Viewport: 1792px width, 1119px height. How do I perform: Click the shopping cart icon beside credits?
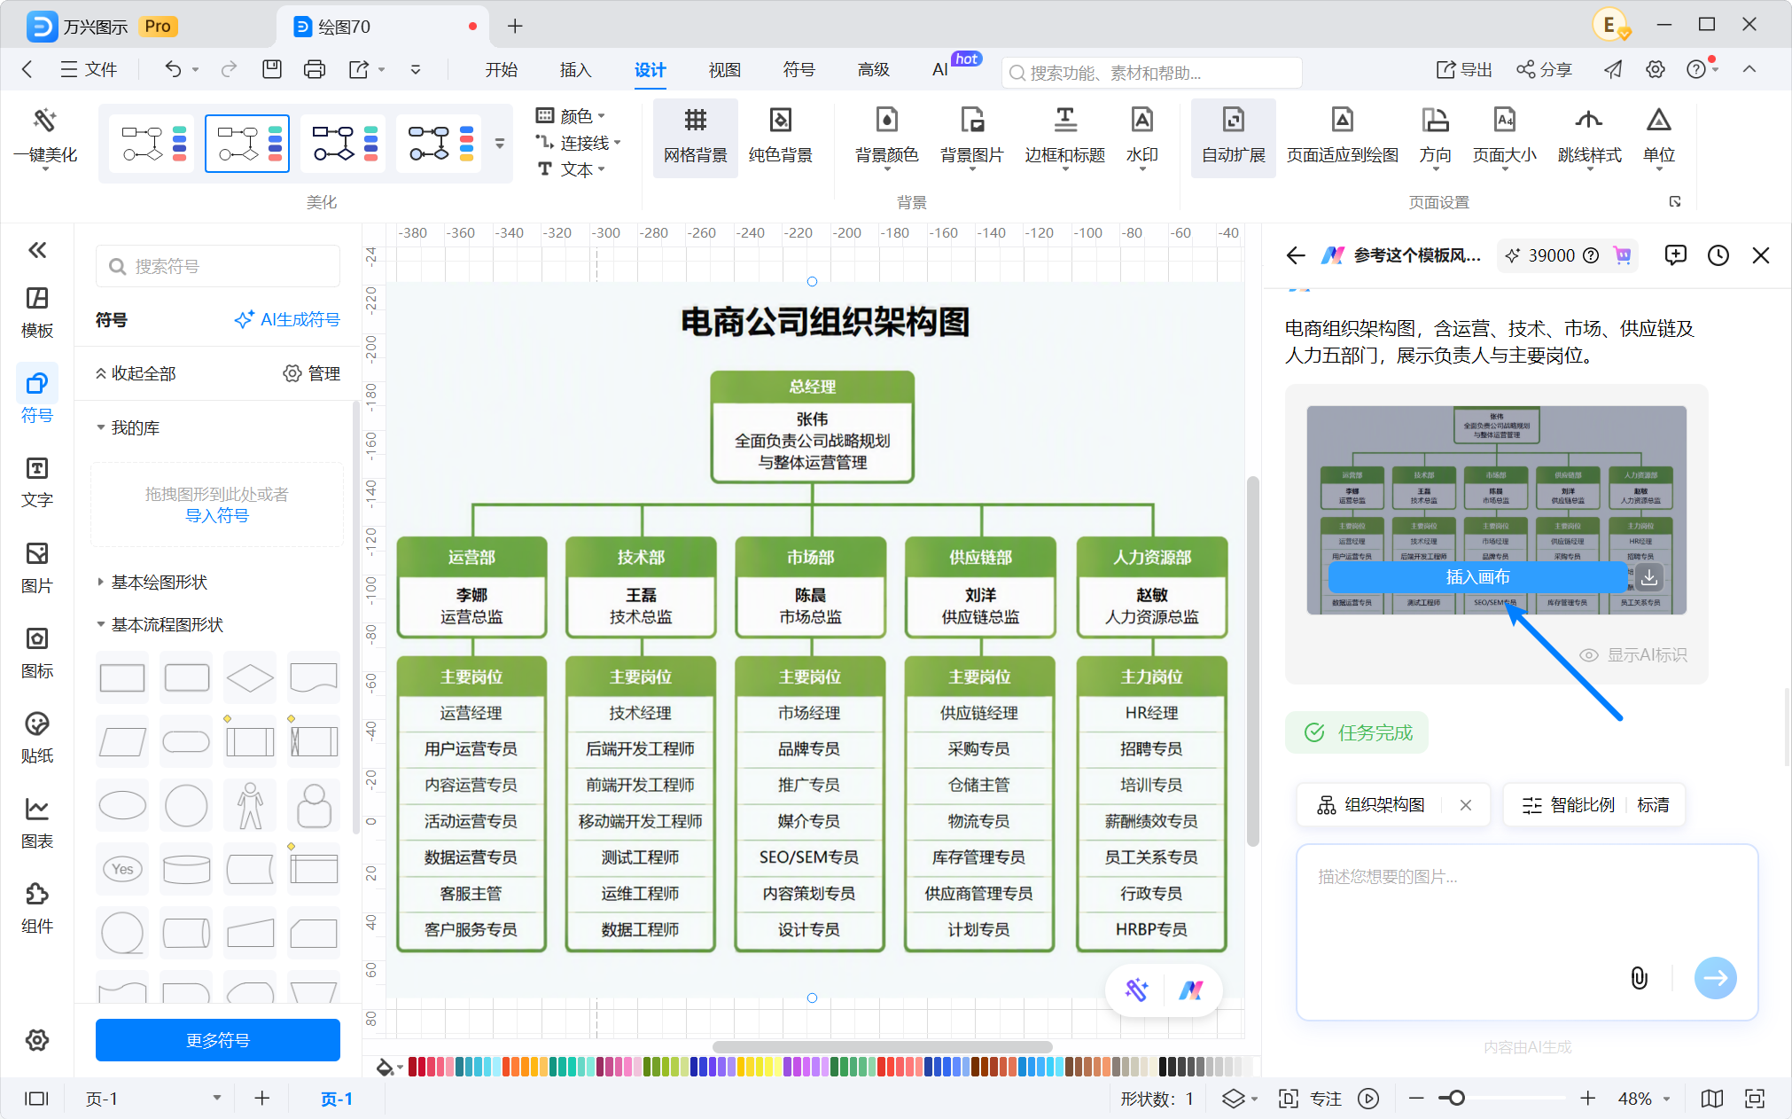(1622, 255)
